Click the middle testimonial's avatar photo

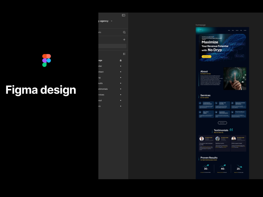218,138
